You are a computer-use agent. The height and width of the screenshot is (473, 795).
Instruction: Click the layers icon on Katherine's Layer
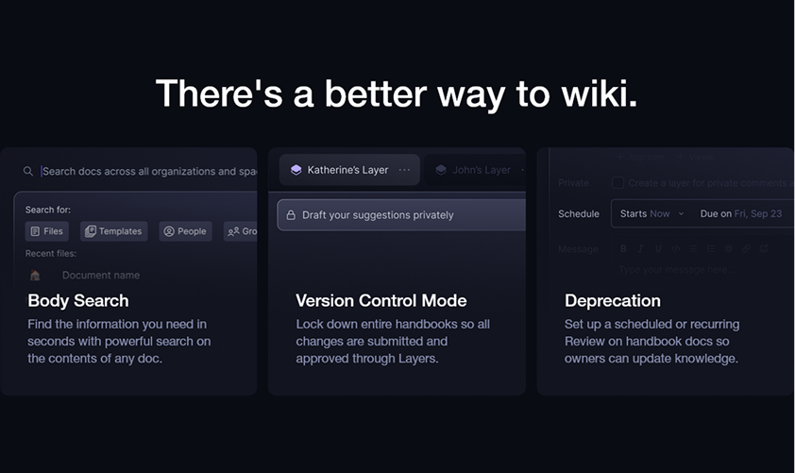(x=296, y=170)
